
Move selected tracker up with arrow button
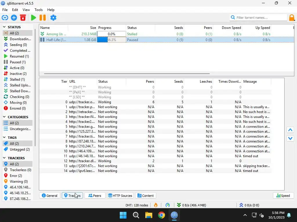290,130
